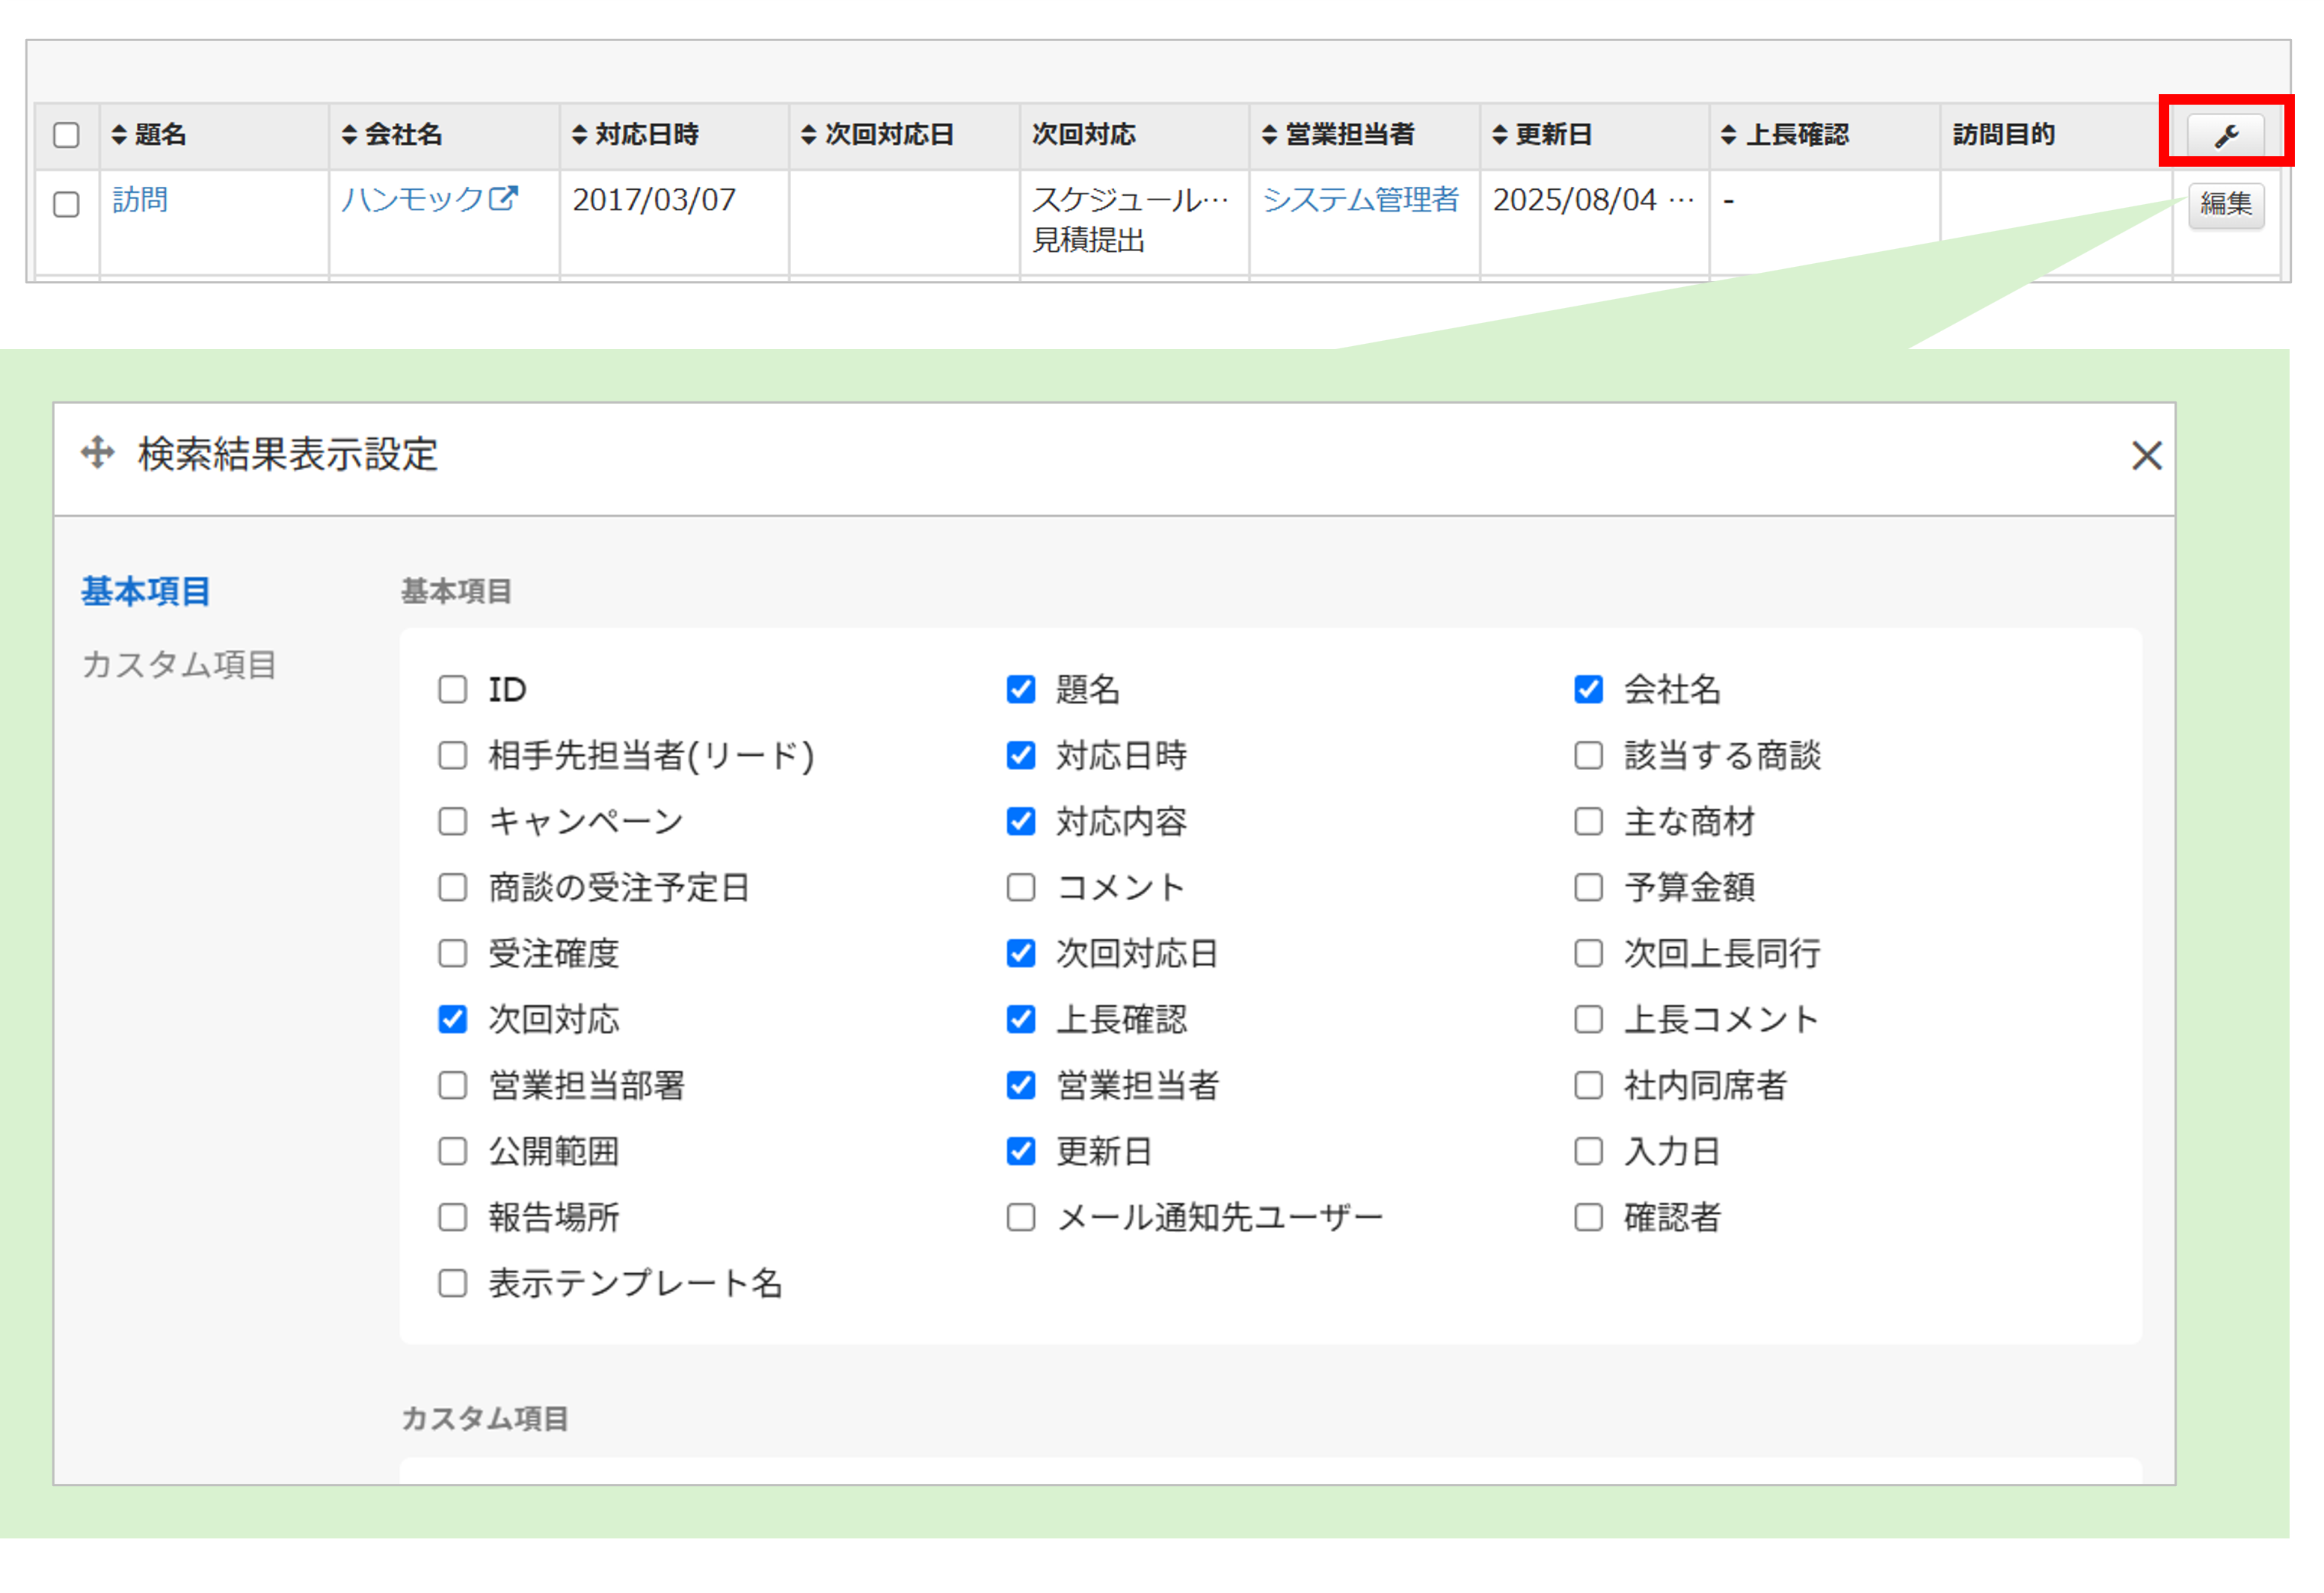Switch to カスタム項目 section tab
This screenshot has height=1593, width=2324.
point(179,664)
